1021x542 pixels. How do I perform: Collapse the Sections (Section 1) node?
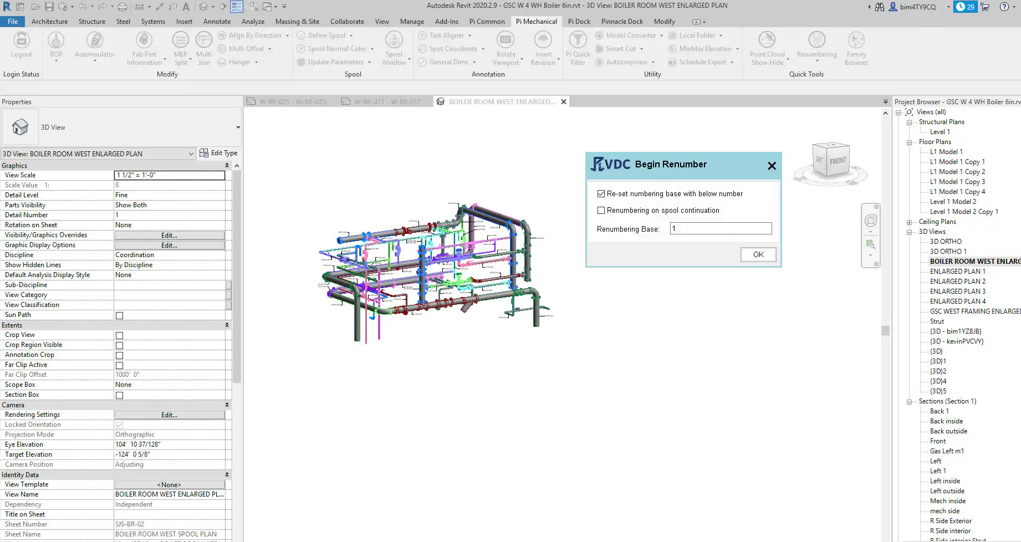tap(909, 402)
